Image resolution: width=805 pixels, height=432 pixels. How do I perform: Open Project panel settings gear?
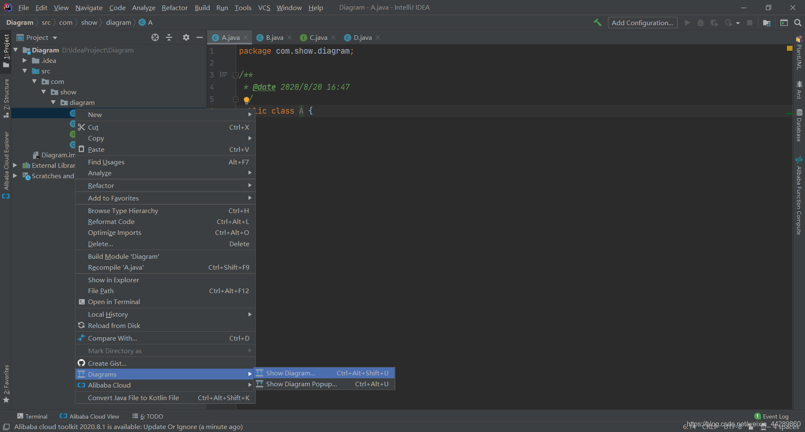coord(186,37)
